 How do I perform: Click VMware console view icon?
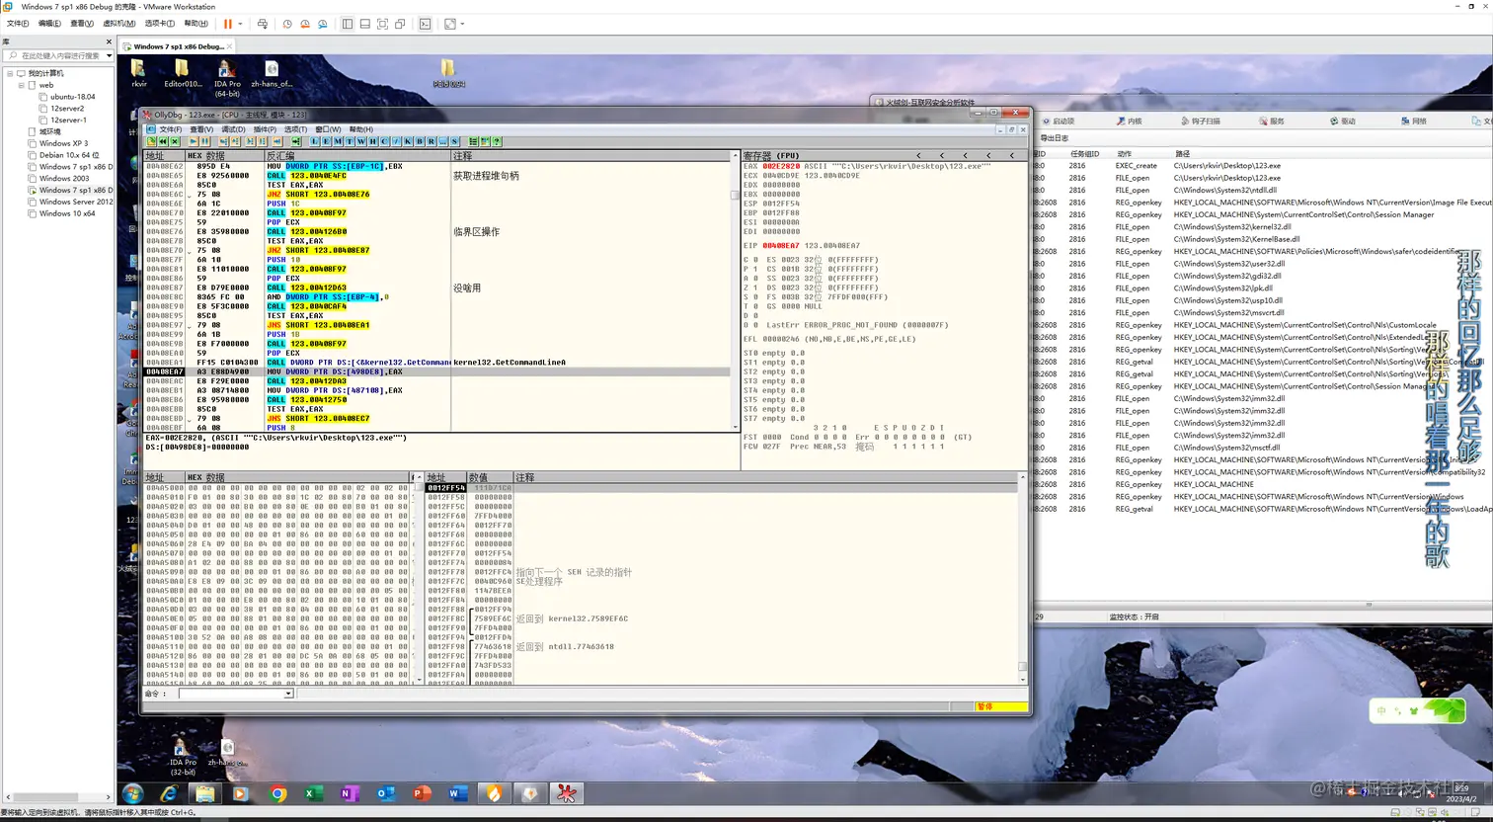click(426, 24)
